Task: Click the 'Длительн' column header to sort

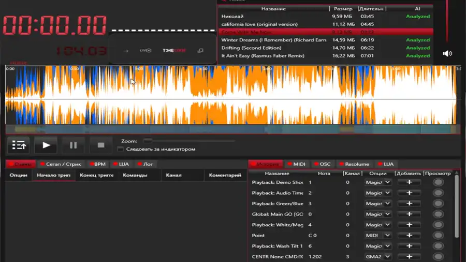Action: (371, 9)
